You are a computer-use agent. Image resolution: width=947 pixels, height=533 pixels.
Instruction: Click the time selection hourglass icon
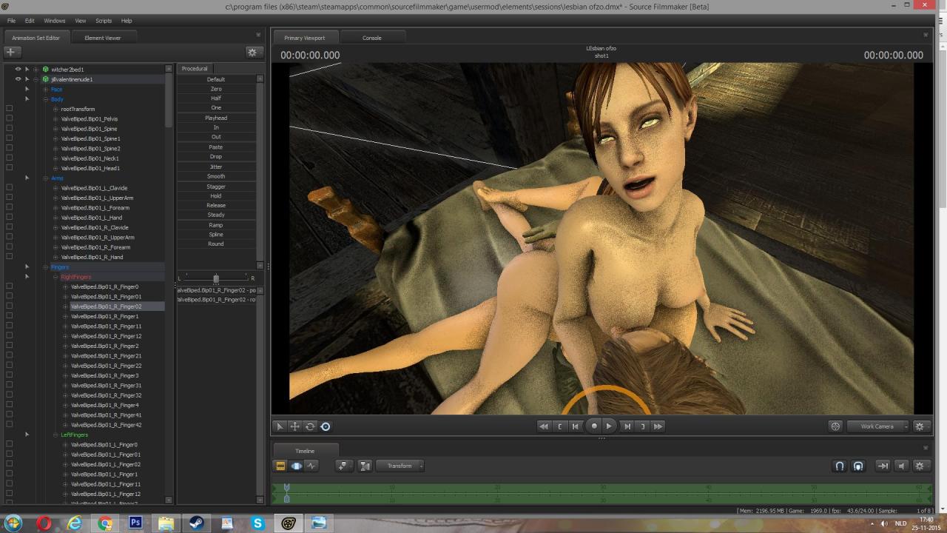(x=365, y=466)
